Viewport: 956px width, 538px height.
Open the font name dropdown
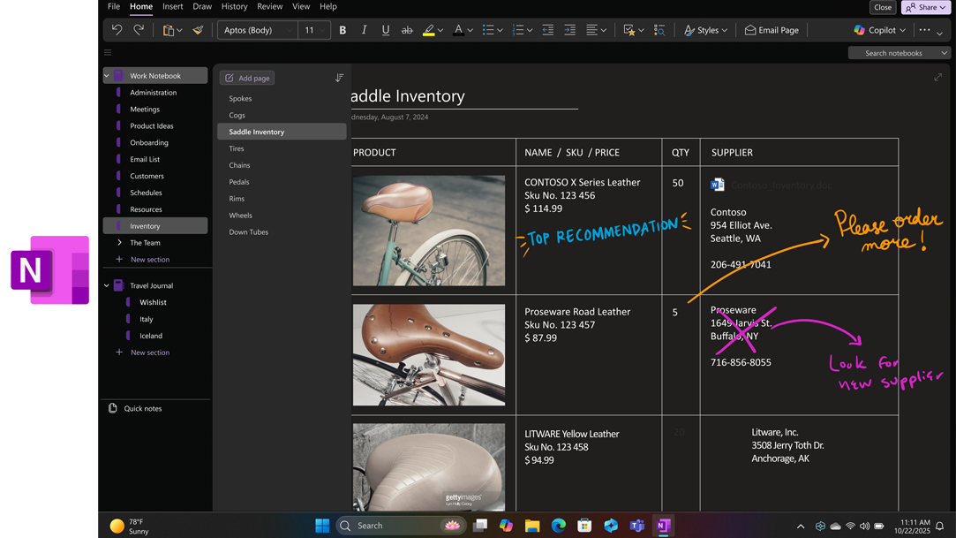tap(257, 30)
